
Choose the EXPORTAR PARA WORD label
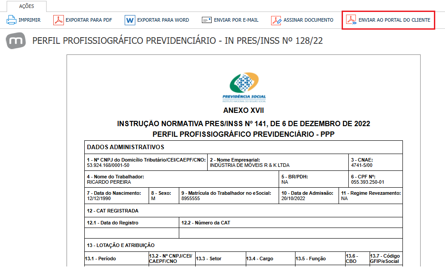pos(163,20)
